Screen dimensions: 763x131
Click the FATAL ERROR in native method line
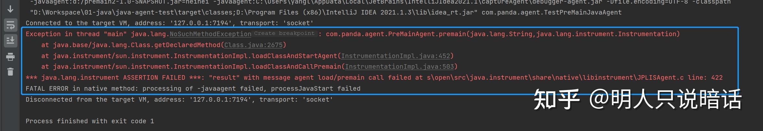(x=193, y=88)
